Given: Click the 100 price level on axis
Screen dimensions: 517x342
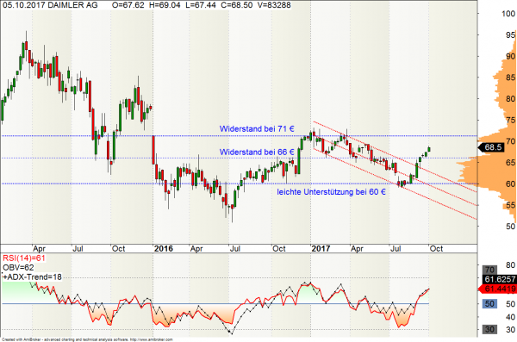Looking at the screenshot, I should coord(508,14).
